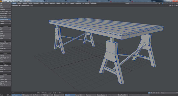Switch to the Multiply tab
The image size is (178, 96).
(25, 3)
